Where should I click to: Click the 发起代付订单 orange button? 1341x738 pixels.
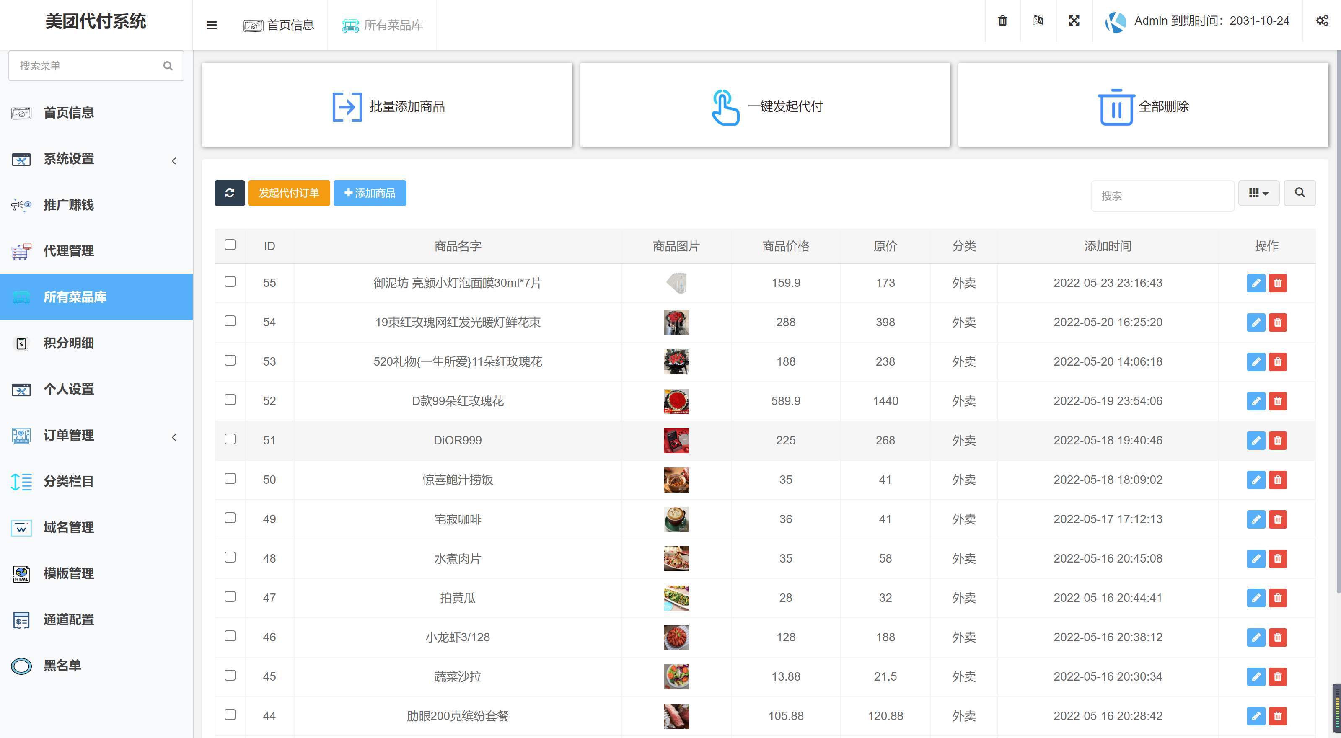(289, 193)
